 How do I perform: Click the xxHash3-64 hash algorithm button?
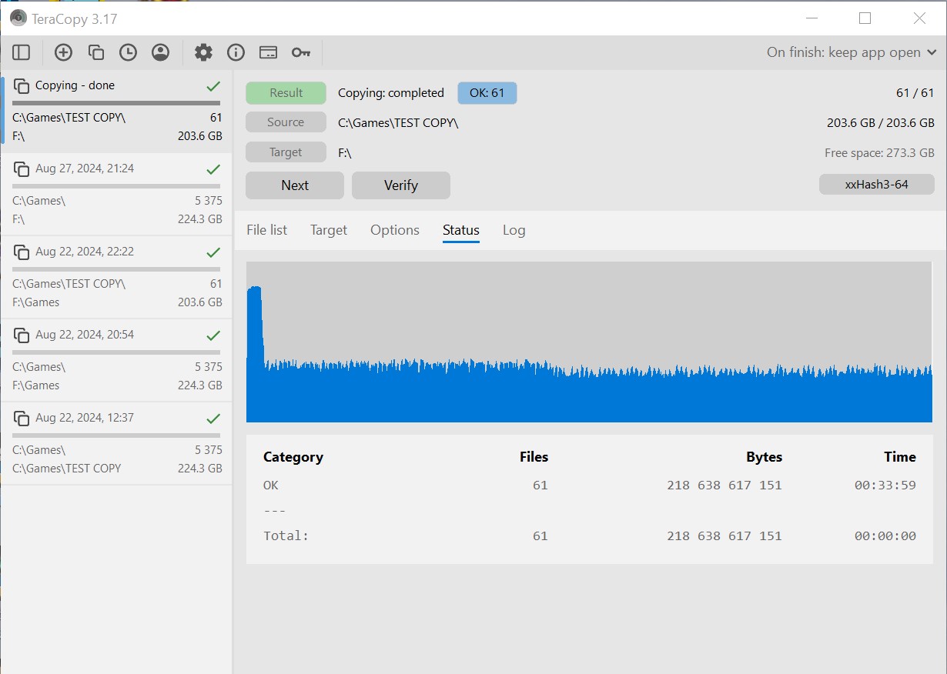(877, 185)
